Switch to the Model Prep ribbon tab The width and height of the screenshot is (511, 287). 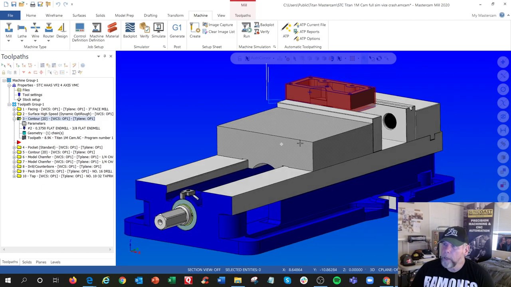124,16
